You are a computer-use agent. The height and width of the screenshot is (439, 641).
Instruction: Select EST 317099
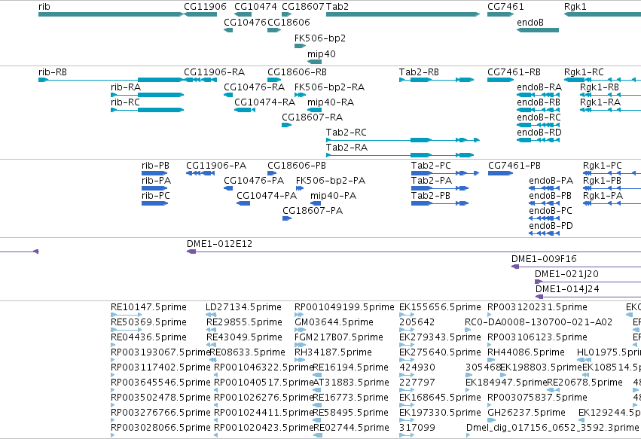click(x=417, y=428)
